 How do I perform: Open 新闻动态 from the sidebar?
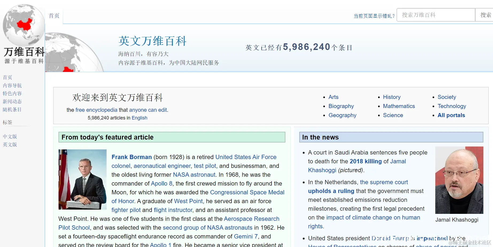tap(12, 101)
